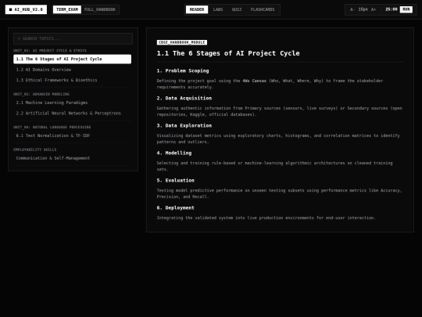Click the 6. Deployment heading
This screenshot has height=317, width=422.
click(x=176, y=208)
